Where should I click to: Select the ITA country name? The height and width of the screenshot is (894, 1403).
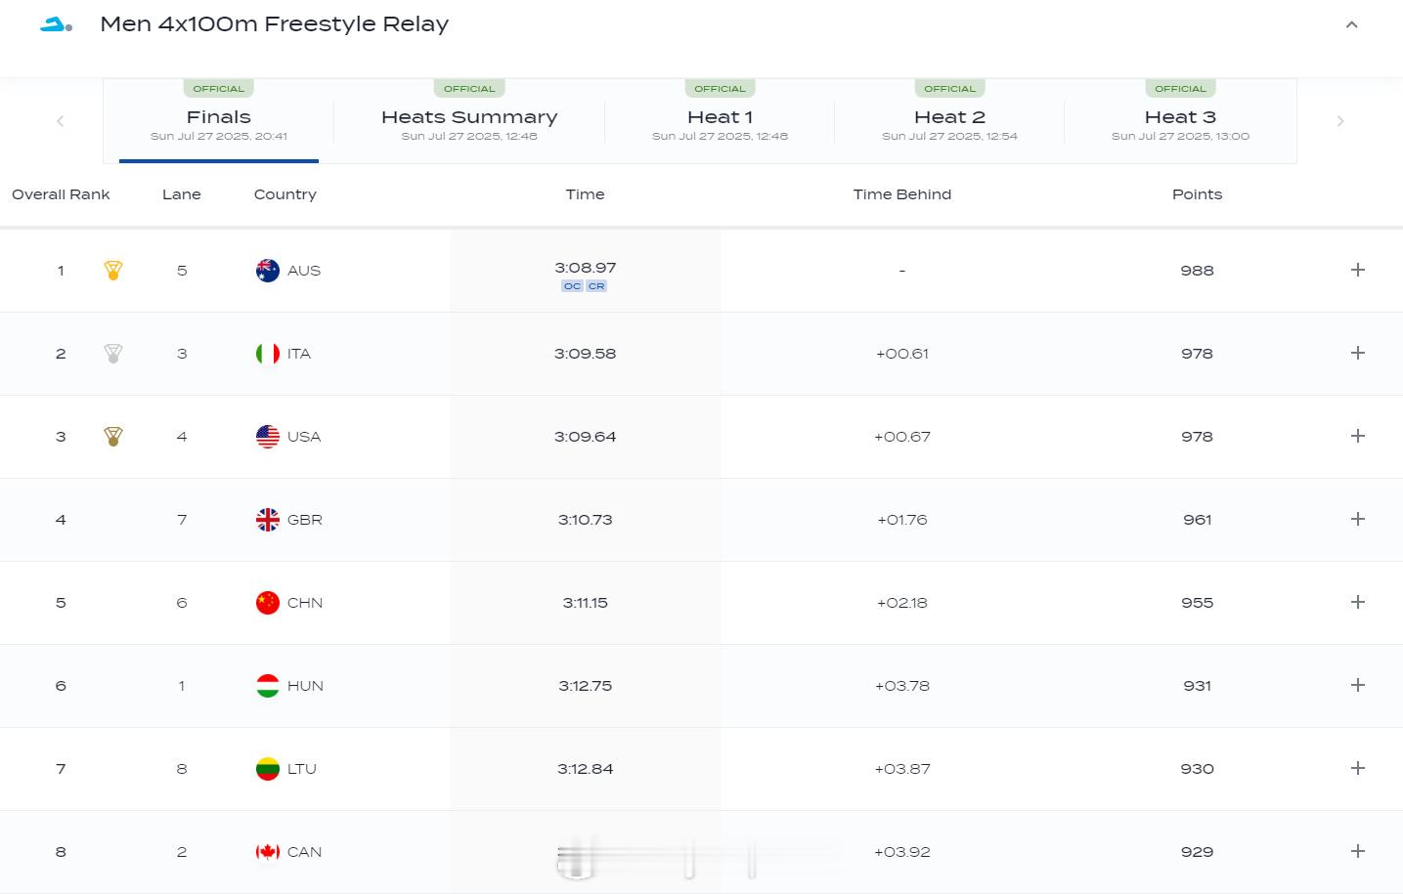pos(299,354)
